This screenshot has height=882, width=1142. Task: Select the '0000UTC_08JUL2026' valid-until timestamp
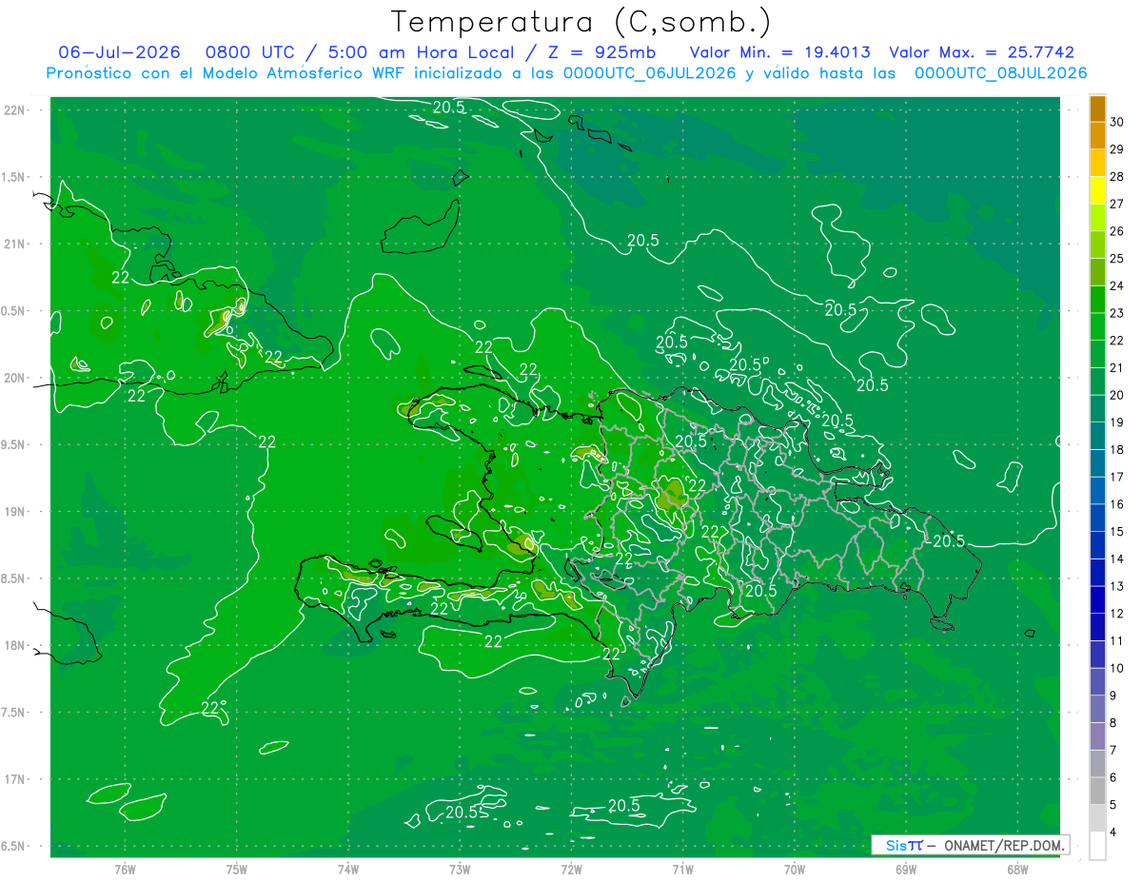tap(1000, 73)
